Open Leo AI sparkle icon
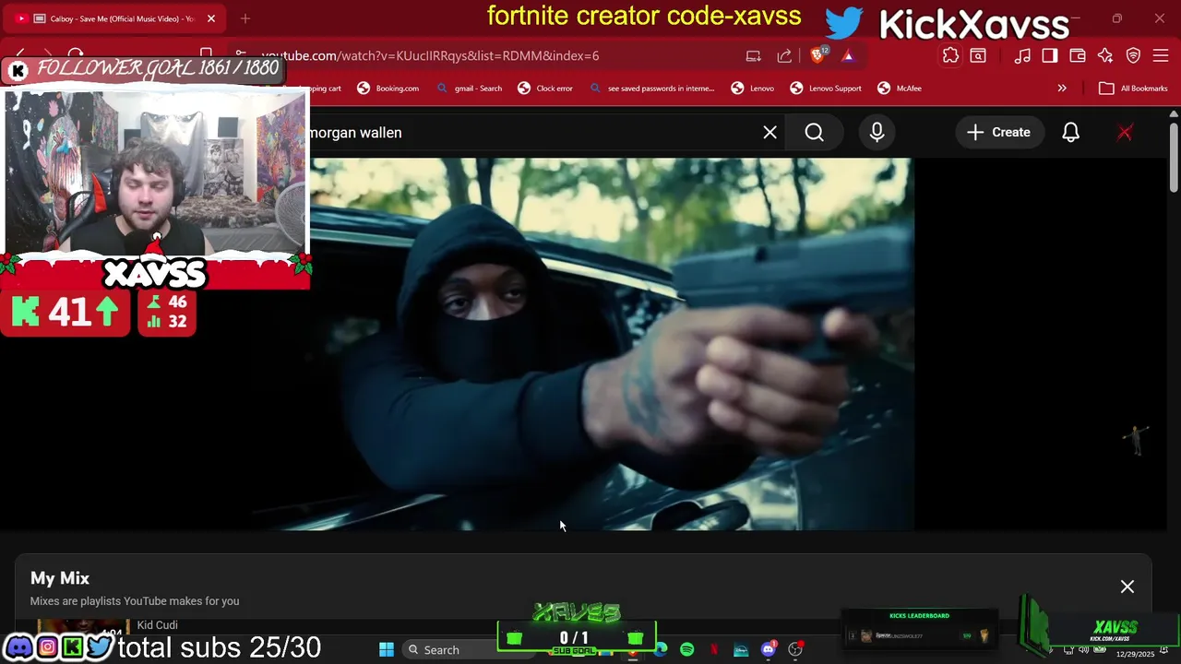The width and height of the screenshot is (1181, 664). (x=1105, y=56)
